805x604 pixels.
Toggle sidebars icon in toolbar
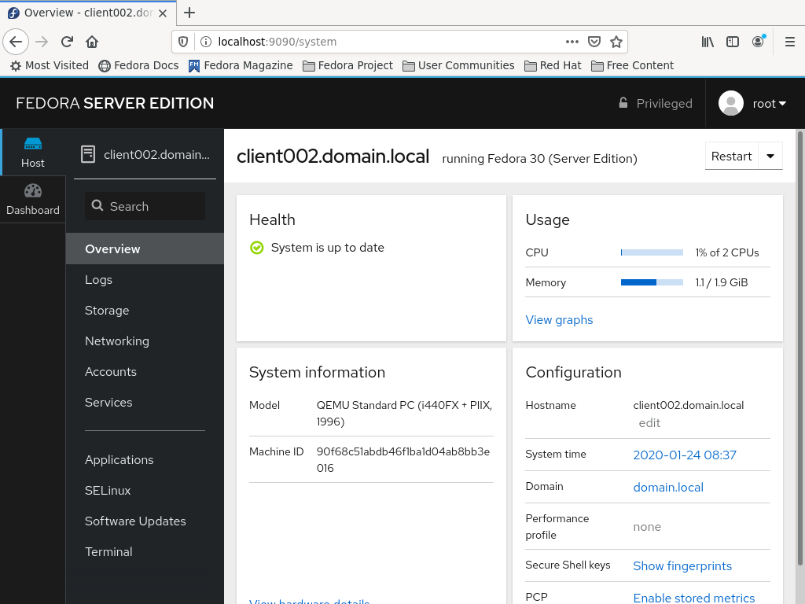(733, 42)
